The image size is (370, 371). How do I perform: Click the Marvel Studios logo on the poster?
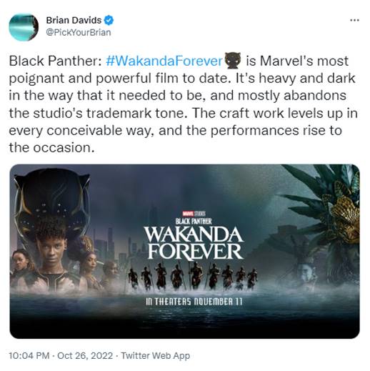[194, 214]
